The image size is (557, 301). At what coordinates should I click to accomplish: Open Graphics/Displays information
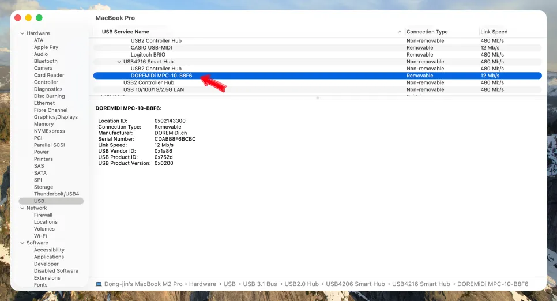pyautogui.click(x=56, y=117)
